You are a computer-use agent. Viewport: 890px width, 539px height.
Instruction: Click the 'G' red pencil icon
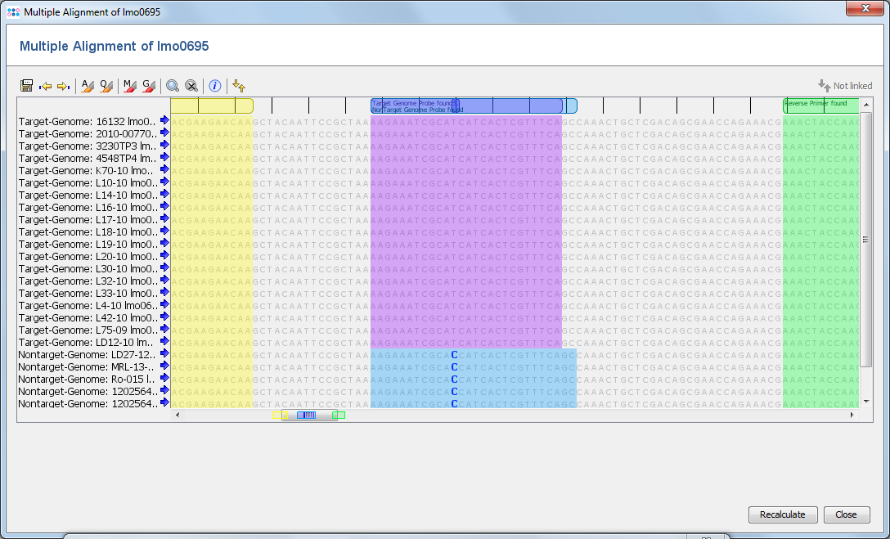pyautogui.click(x=149, y=86)
